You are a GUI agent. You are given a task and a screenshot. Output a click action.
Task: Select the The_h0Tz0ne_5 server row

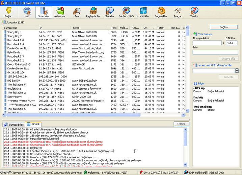click(94, 85)
